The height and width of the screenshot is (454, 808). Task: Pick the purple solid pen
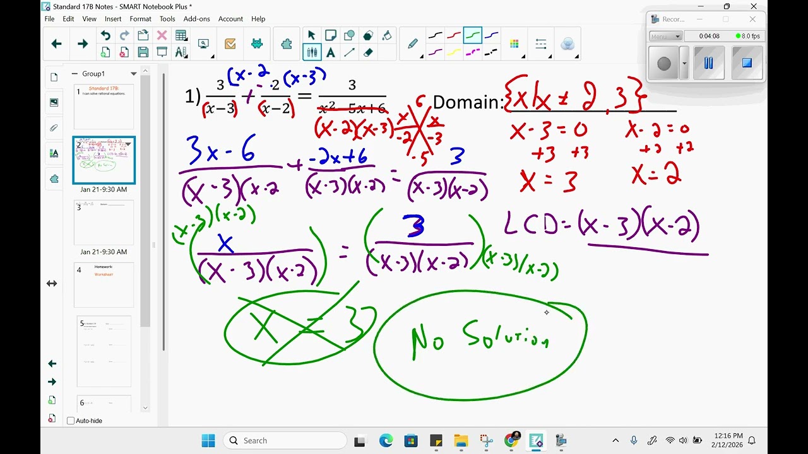pyautogui.click(x=436, y=52)
